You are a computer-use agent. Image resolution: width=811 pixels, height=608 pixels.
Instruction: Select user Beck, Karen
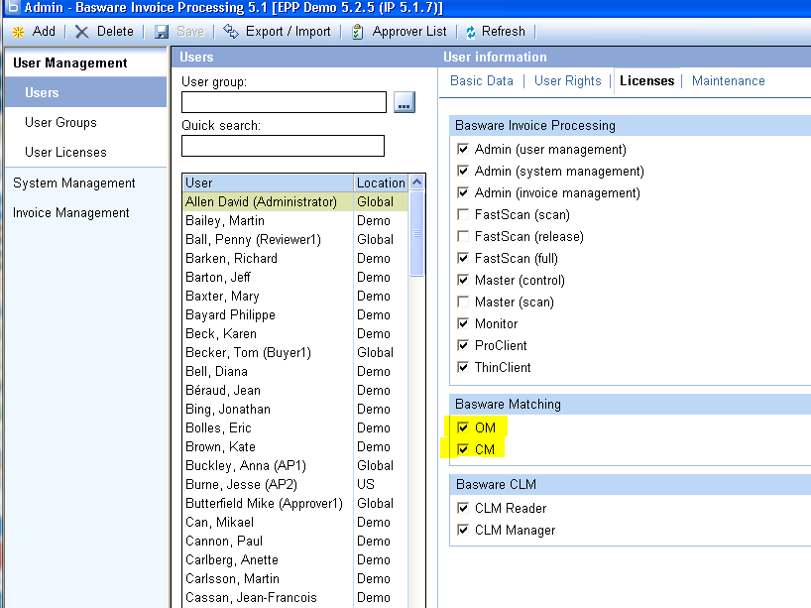[x=295, y=333]
